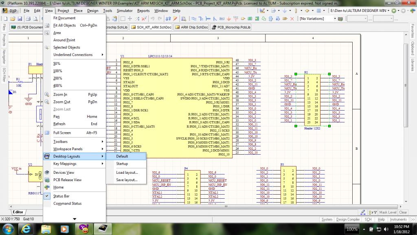Click the Design Compiler panel button
Viewport: 417px width, 235px height.
(347, 219)
